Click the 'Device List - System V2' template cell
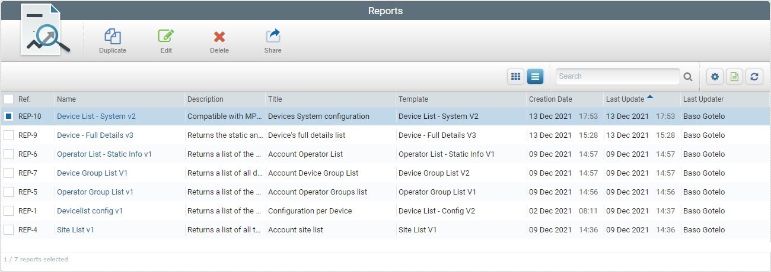This screenshot has width=771, height=272. coord(438,116)
